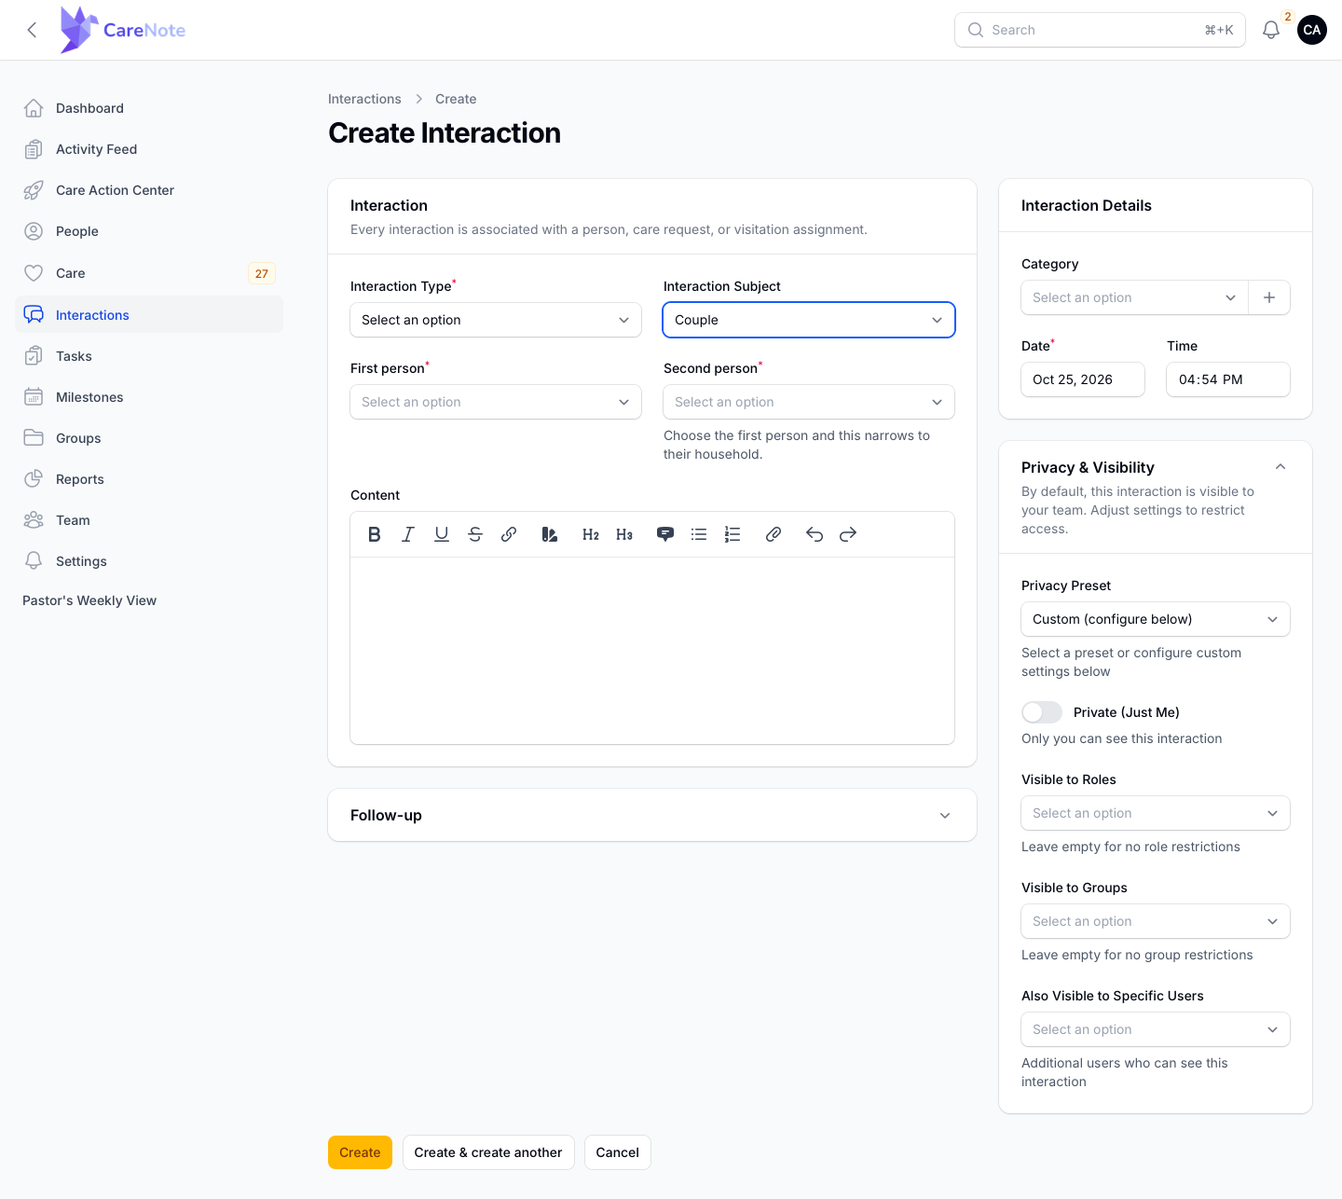Apply Heading 3 style
1342x1199 pixels.
pos(624,534)
